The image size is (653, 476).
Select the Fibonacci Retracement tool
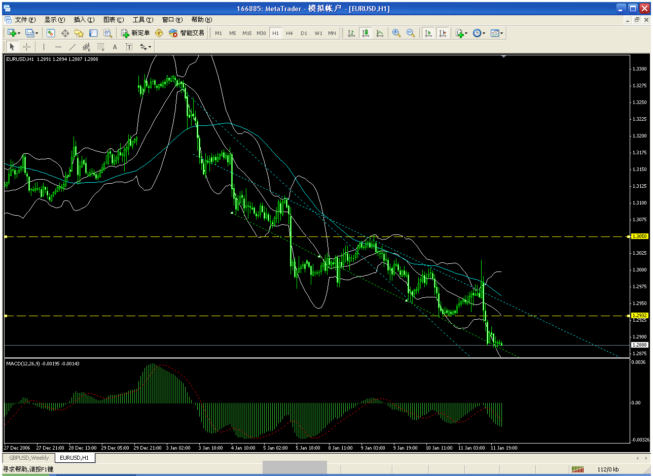click(x=101, y=47)
